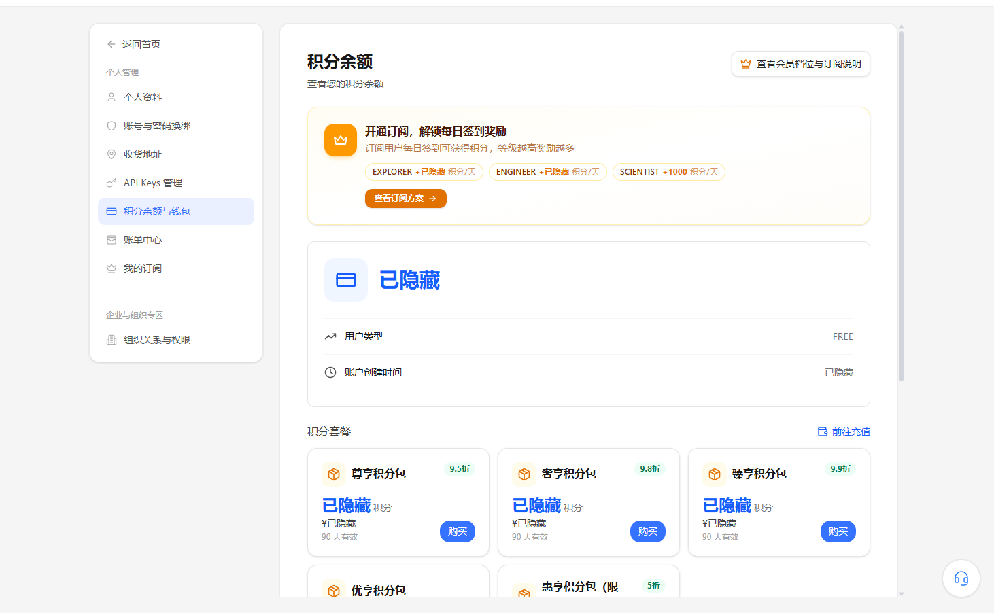The image size is (994, 613).
Task: Click the ENGINEER tier pill
Action: 548,172
